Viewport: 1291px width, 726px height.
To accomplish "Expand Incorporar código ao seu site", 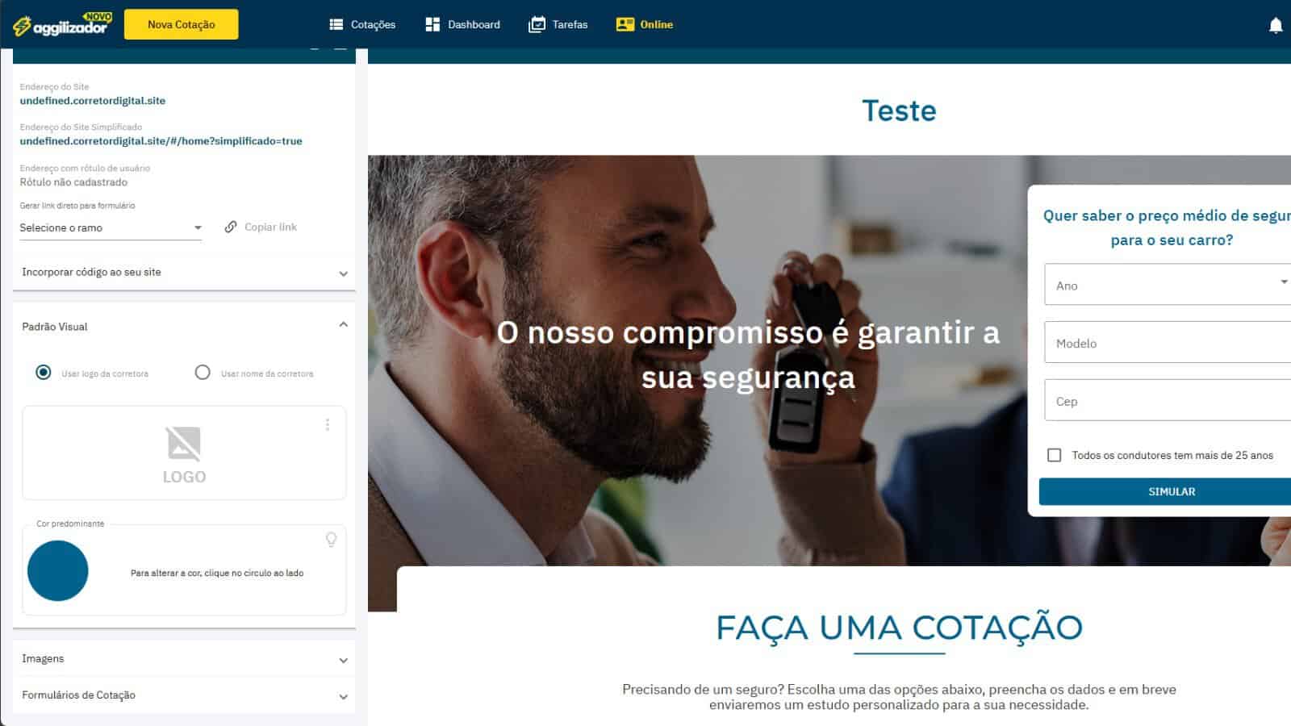I will click(x=184, y=273).
